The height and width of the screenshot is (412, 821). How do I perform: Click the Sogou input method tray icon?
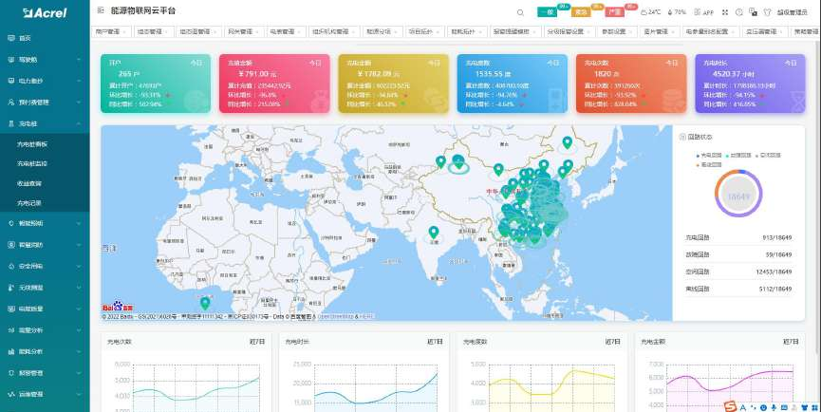(x=731, y=406)
